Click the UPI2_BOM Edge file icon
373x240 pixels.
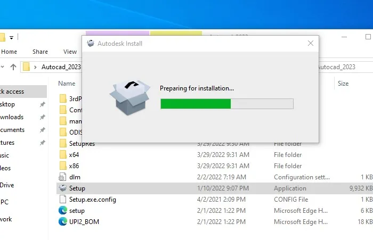[63, 222]
